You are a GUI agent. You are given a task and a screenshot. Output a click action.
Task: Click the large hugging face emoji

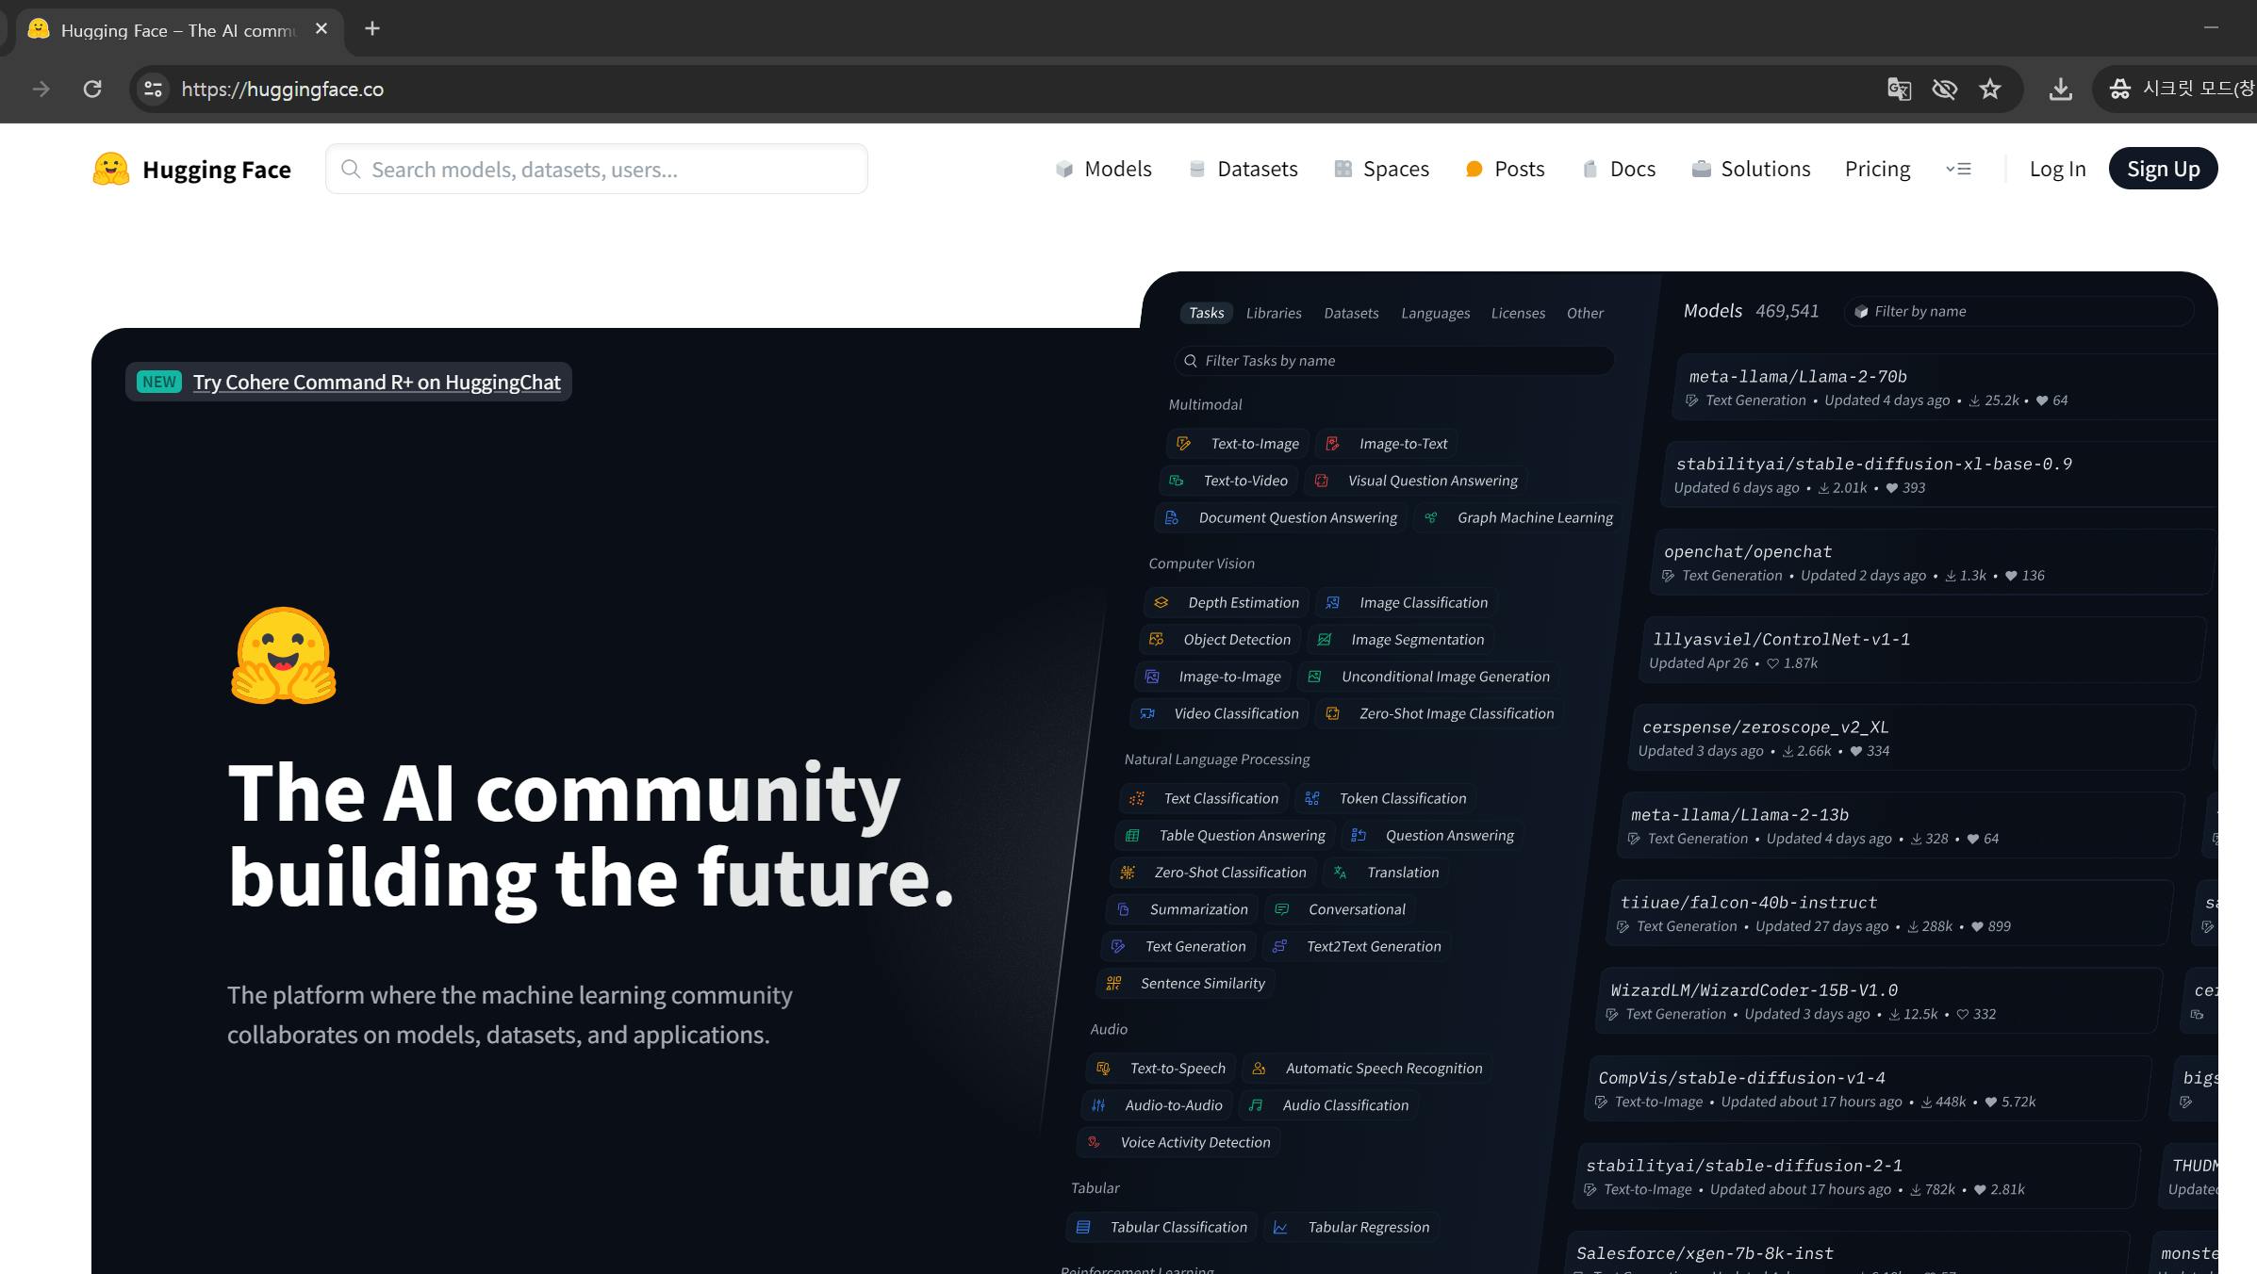click(x=283, y=656)
